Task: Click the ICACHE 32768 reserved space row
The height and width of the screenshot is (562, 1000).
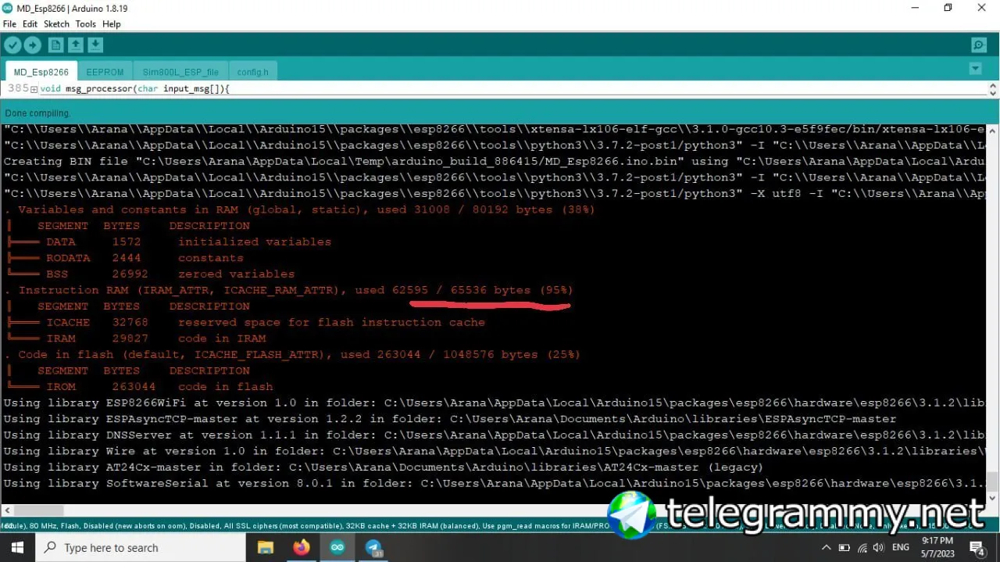Action: pyautogui.click(x=245, y=322)
